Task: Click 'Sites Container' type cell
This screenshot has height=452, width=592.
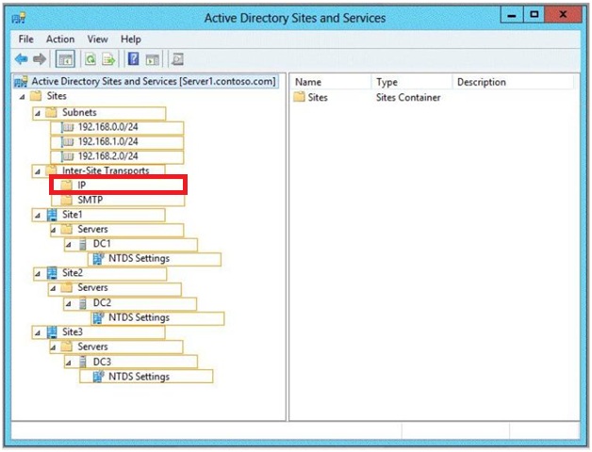Action: coord(408,97)
